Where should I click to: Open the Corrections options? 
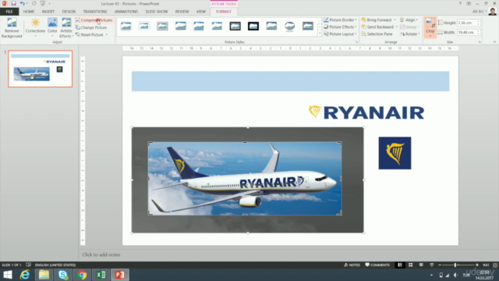tap(35, 28)
